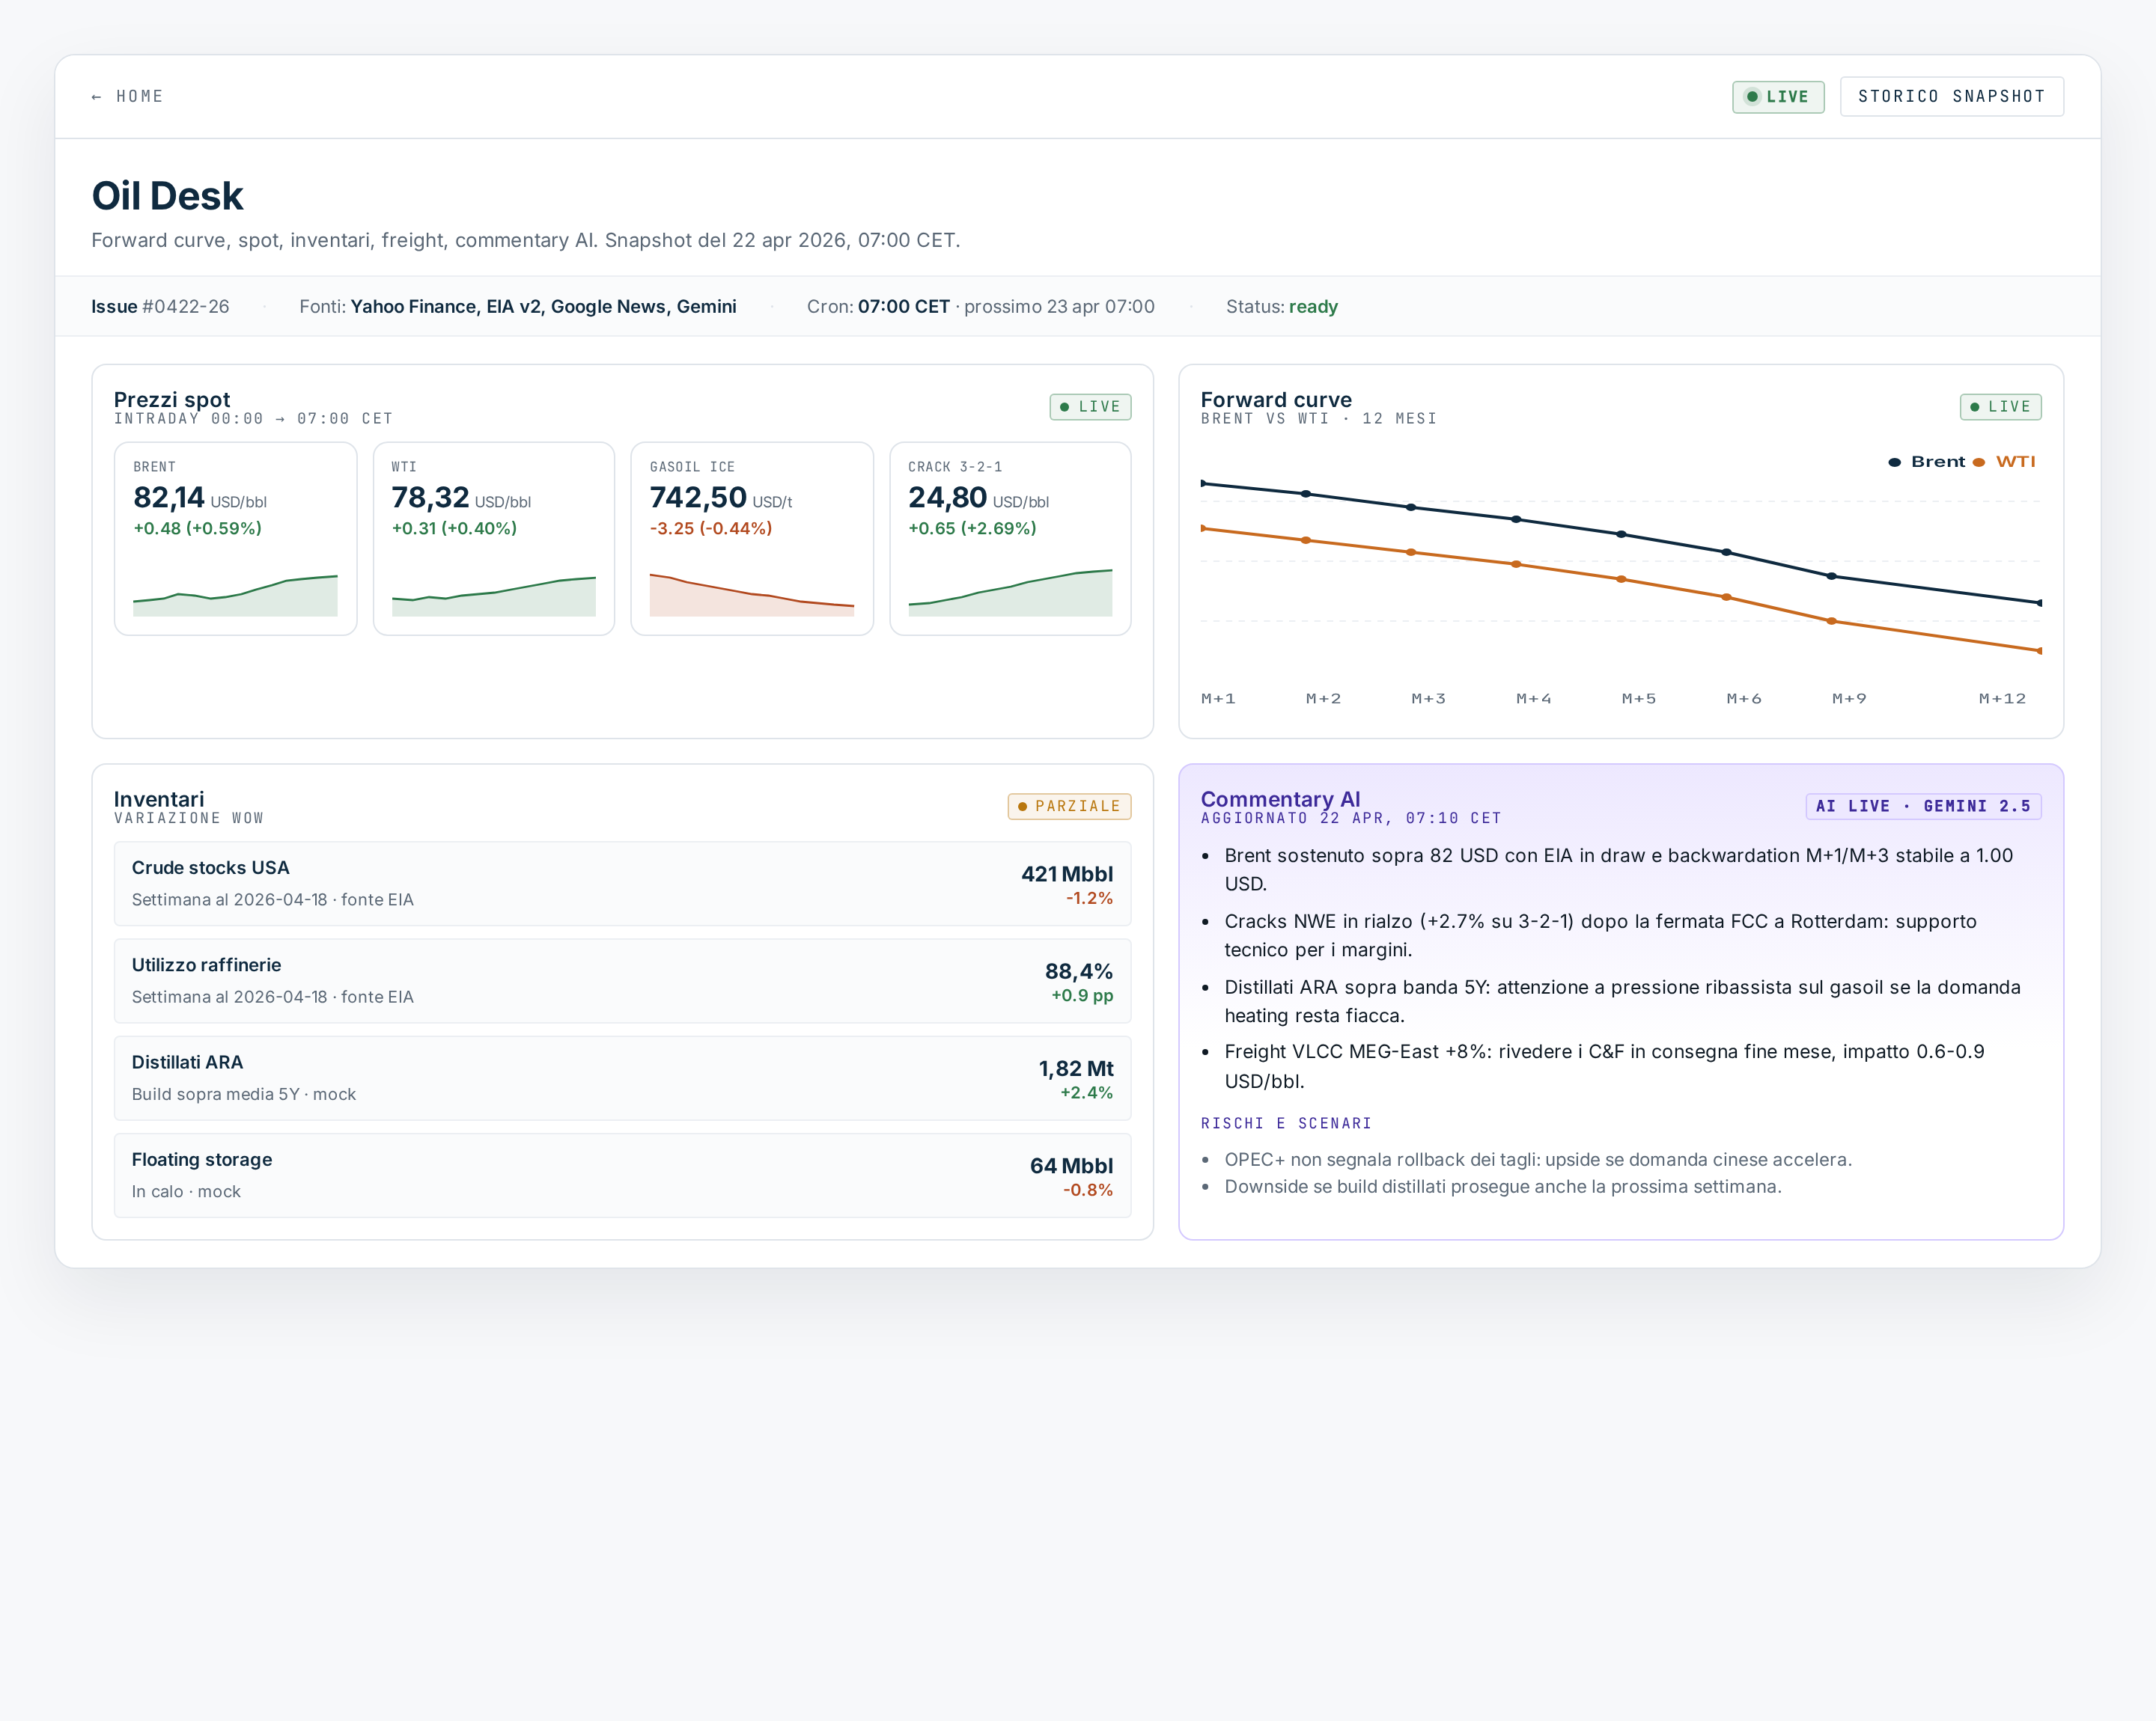Expand the Distillati ARA inventory row
2156x1721 pixels.
pyautogui.click(x=622, y=1077)
